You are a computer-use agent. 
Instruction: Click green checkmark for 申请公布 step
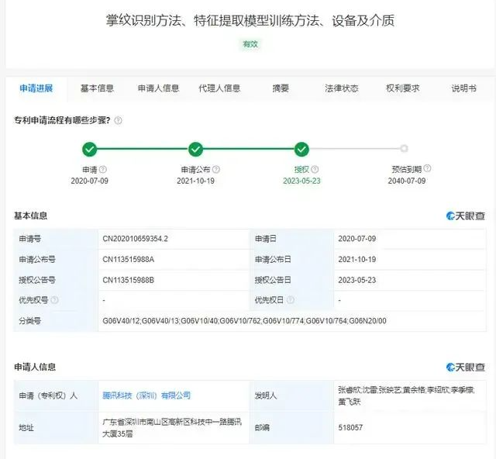[195, 149]
